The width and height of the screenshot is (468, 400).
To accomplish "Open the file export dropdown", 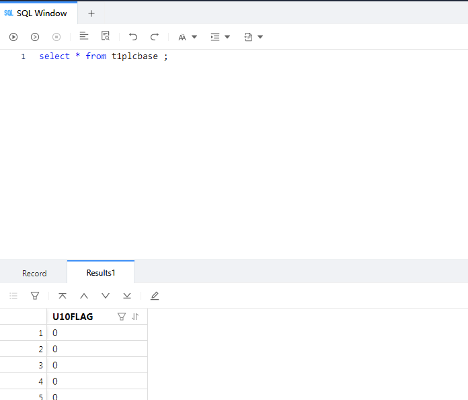I will [x=253, y=37].
